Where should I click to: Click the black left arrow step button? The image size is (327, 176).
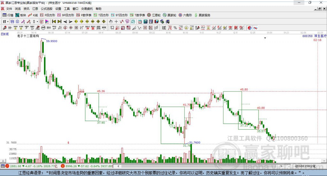coord(65,22)
